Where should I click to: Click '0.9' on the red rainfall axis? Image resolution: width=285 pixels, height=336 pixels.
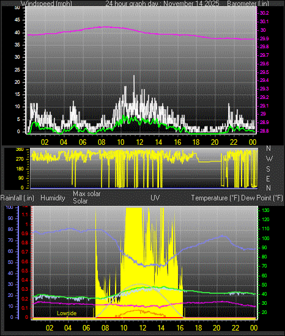[25, 233]
